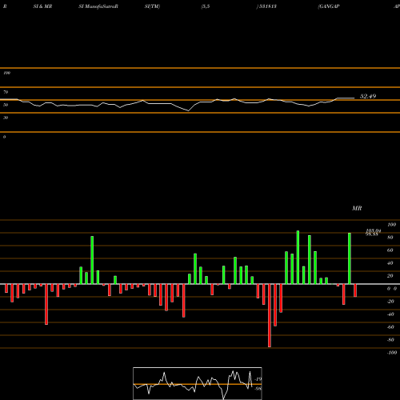Click the MR axis label -40

tap(390, 314)
